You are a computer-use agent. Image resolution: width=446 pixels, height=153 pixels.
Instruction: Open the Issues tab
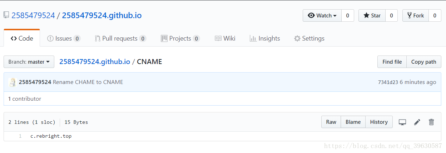pyautogui.click(x=64, y=38)
